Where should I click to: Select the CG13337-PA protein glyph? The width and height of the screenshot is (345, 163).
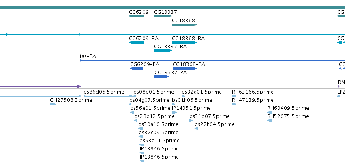coord(162,77)
